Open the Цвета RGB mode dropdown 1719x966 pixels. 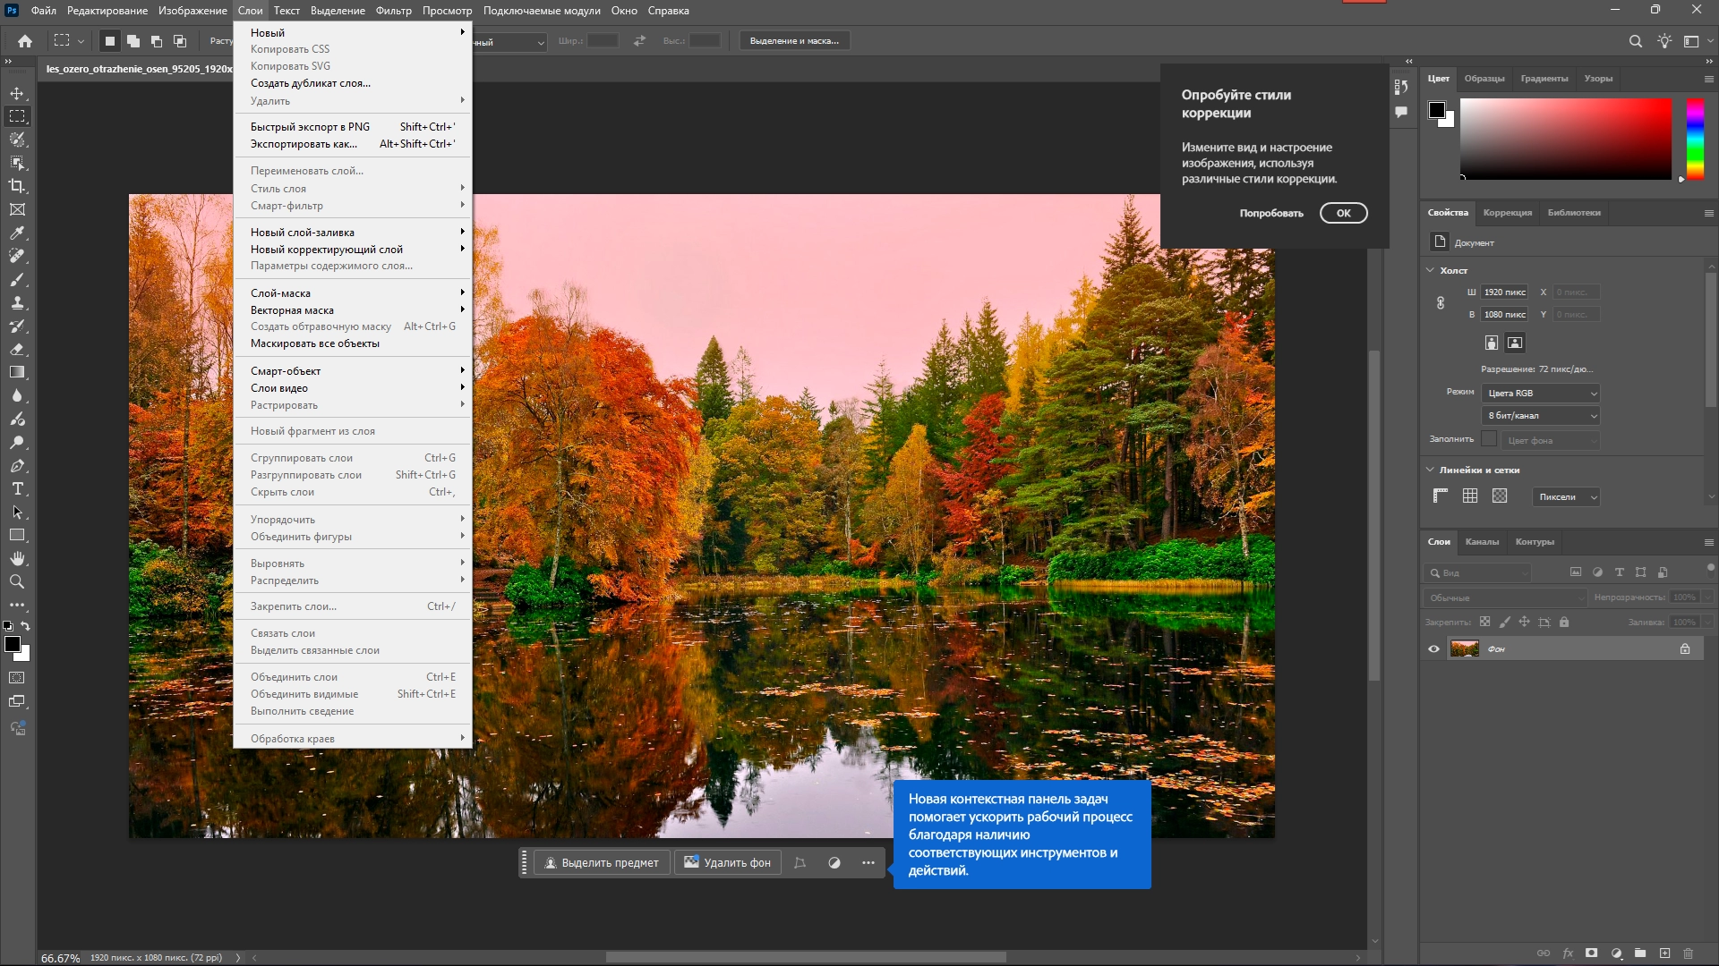coord(1542,394)
